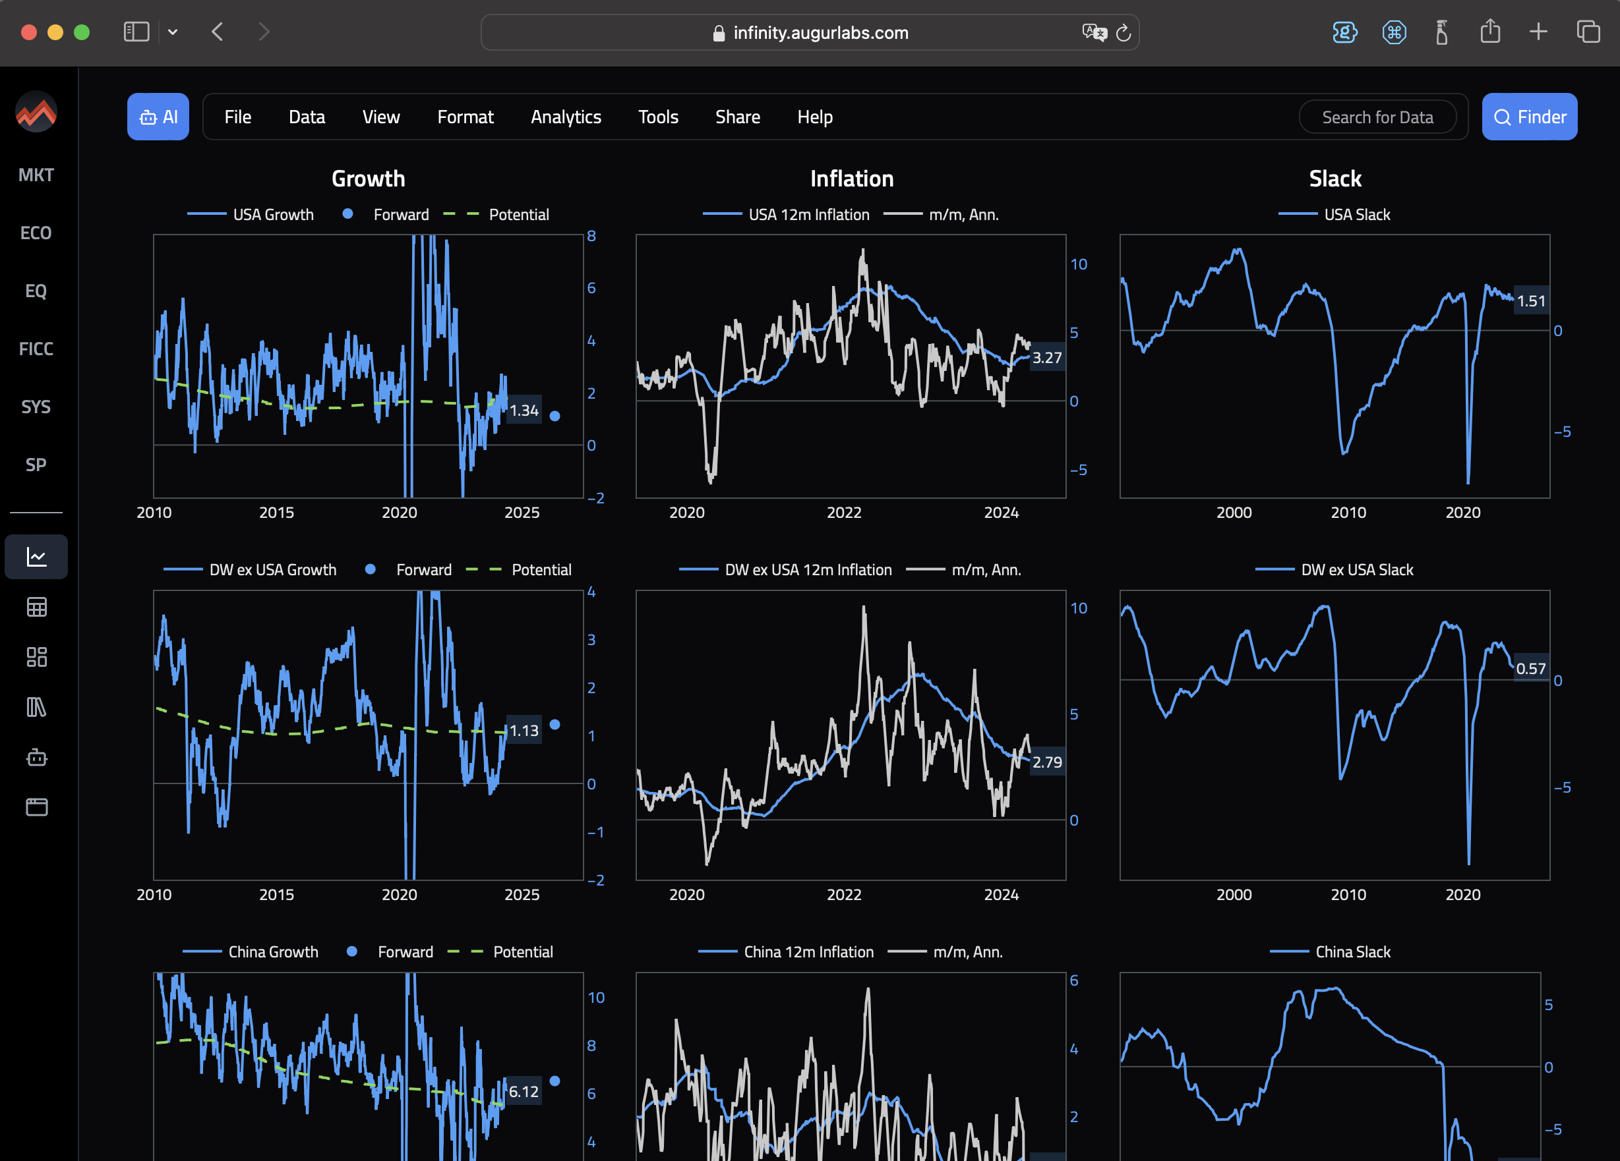Click the 1.51 value label on USA Slack
Image resolution: width=1620 pixels, height=1161 pixels.
1532,300
